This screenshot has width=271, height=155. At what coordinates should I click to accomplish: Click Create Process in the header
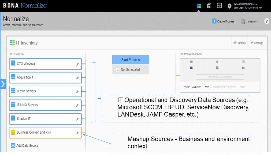point(223,21)
